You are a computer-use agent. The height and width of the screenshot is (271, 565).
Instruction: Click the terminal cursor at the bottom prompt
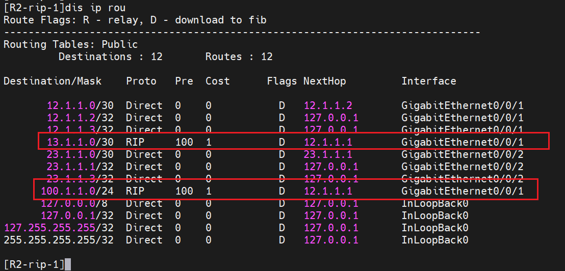tap(68, 264)
